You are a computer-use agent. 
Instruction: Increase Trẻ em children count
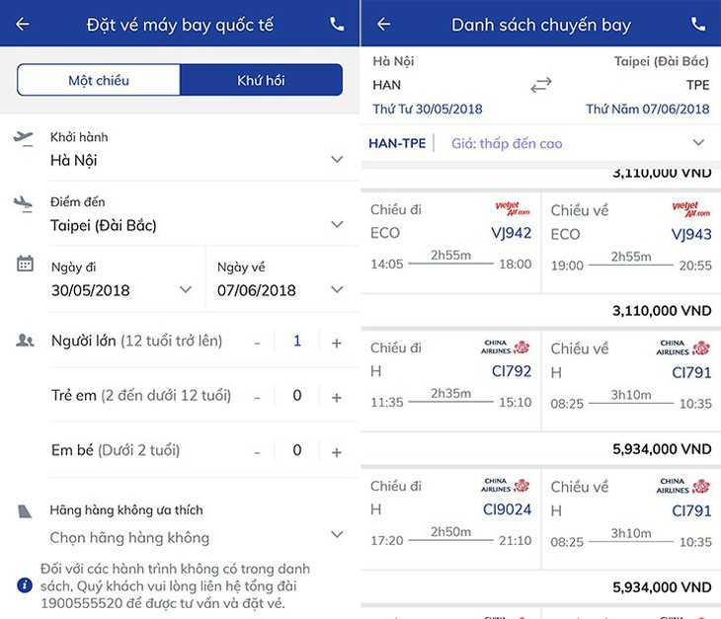click(337, 398)
